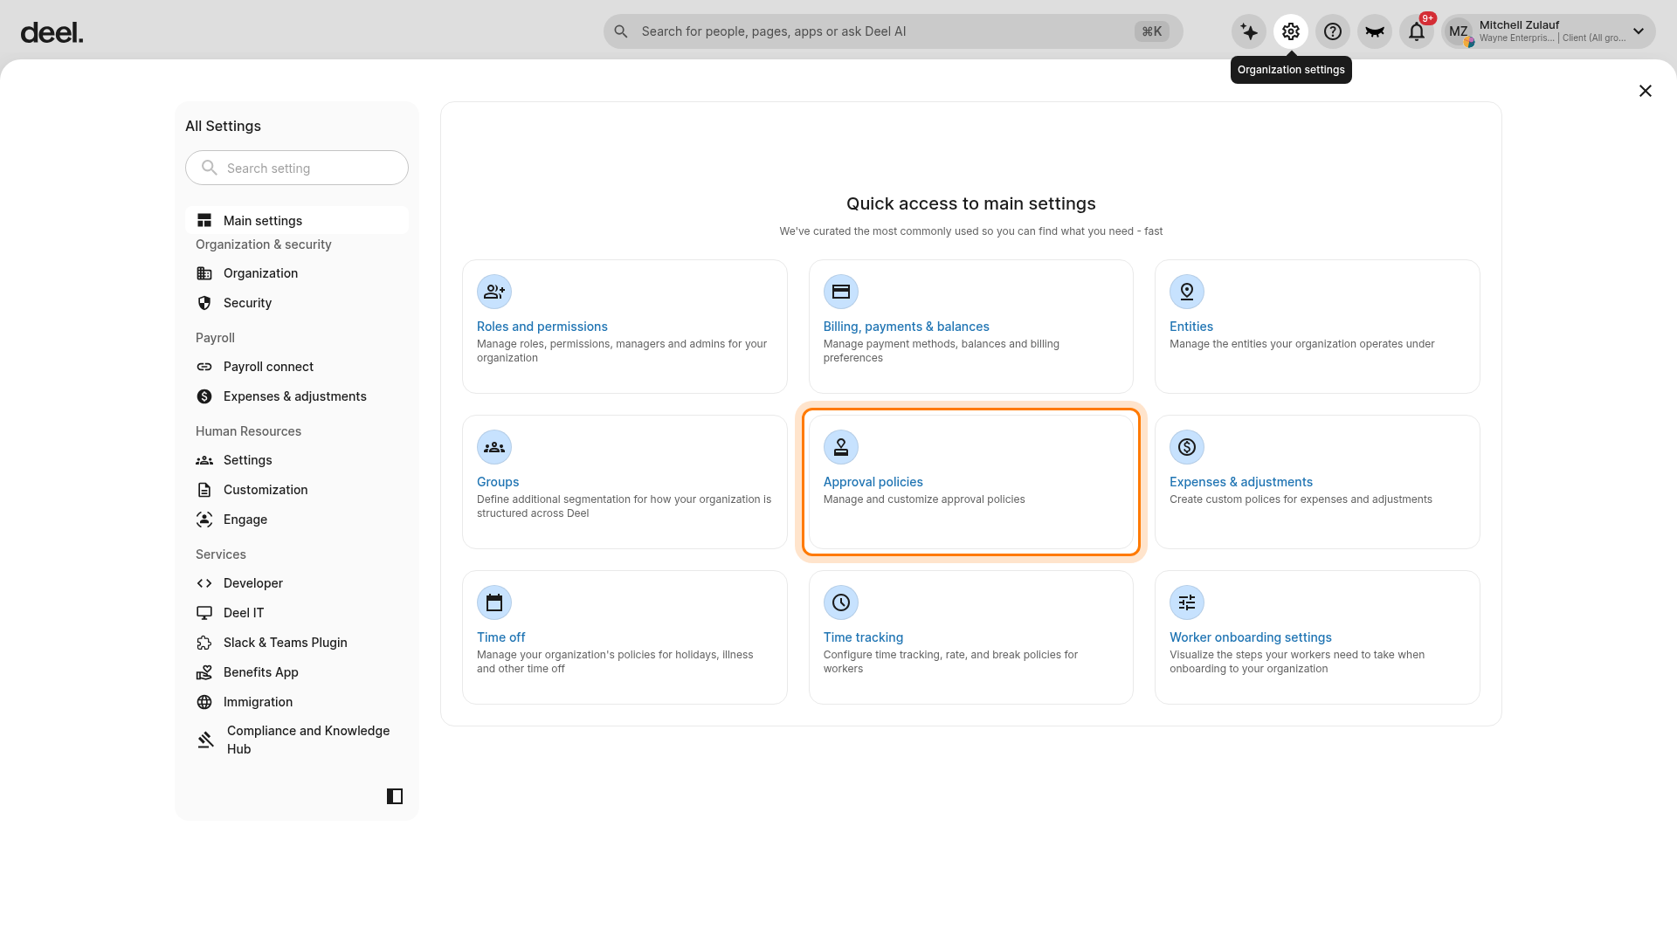Image resolution: width=1677 pixels, height=943 pixels.
Task: Open Worker onboarding settings link
Action: tap(1250, 637)
